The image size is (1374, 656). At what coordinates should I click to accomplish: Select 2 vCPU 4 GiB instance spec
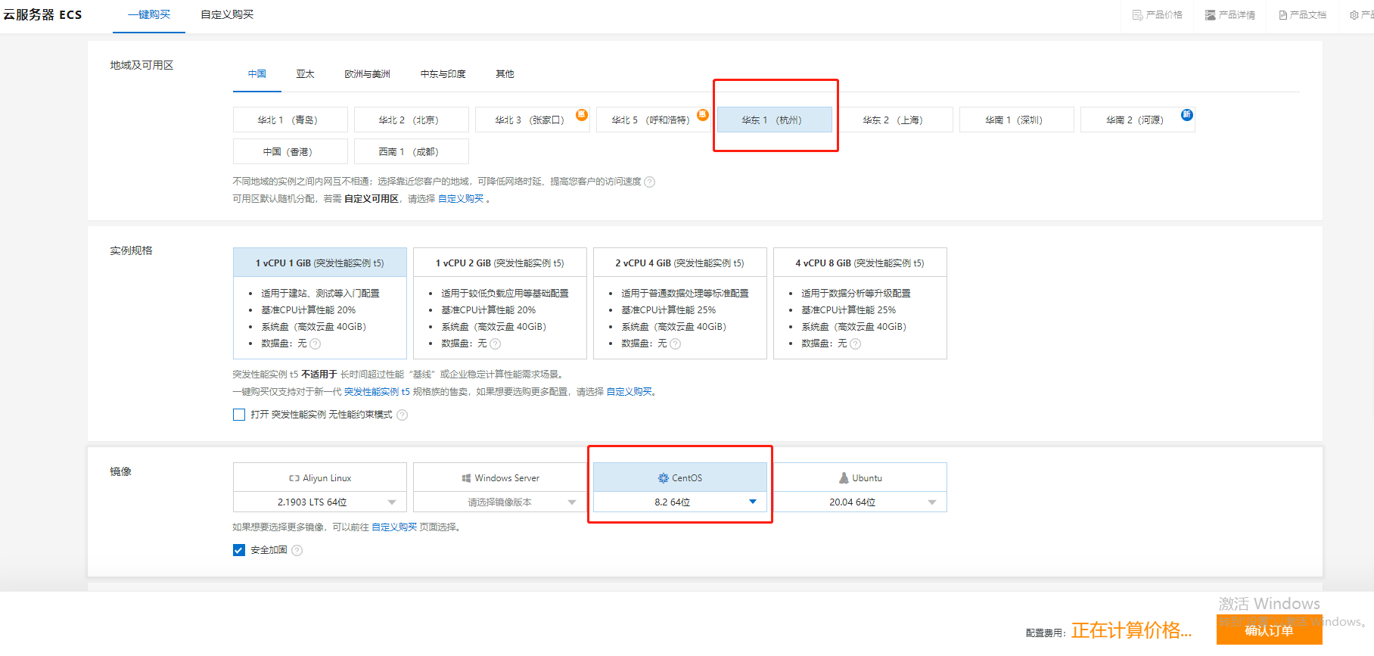point(680,303)
